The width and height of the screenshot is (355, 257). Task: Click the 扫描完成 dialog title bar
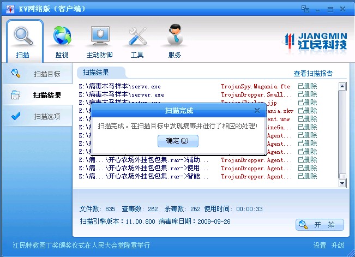pyautogui.click(x=178, y=111)
